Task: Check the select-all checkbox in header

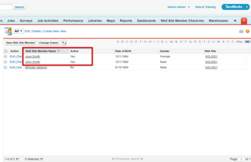Action: pyautogui.click(x=5, y=51)
